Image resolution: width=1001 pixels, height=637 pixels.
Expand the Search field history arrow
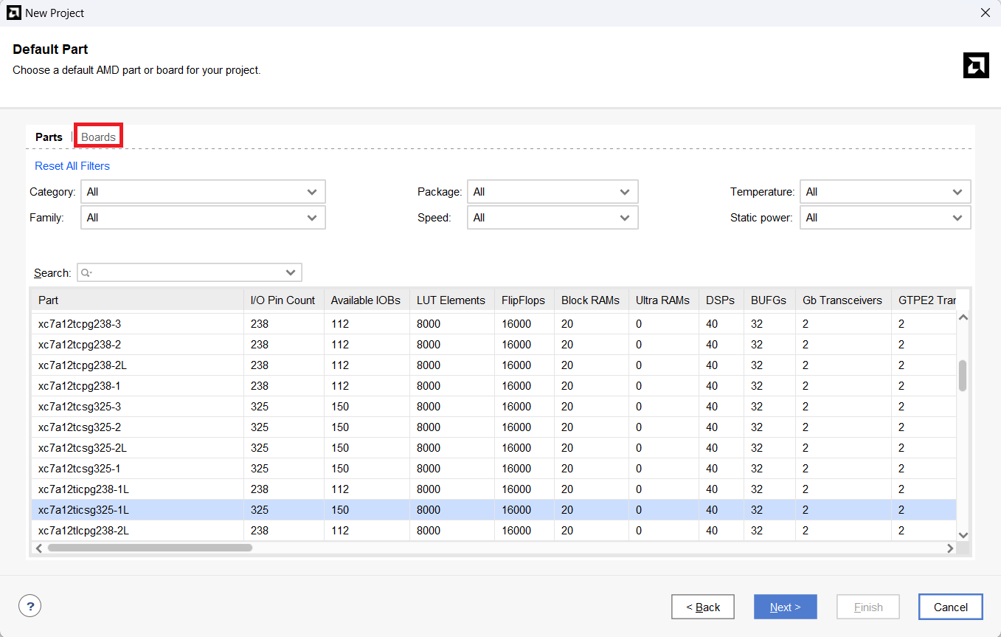pos(291,273)
